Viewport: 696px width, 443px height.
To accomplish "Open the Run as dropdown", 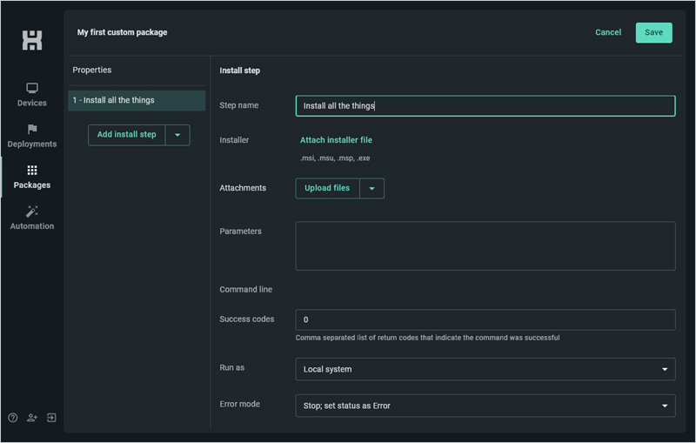I will coord(485,369).
